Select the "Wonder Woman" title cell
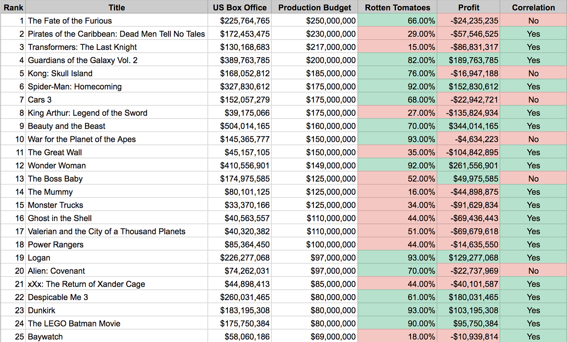Screen dimensions: 567x342 click(117, 165)
